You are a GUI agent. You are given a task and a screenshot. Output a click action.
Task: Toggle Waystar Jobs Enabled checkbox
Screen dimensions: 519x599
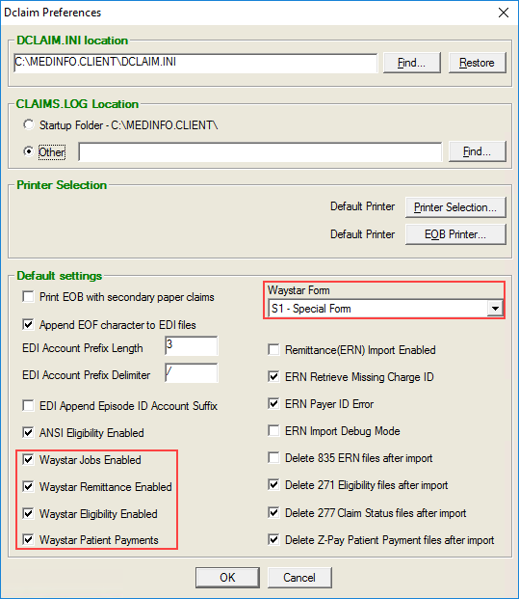28,459
